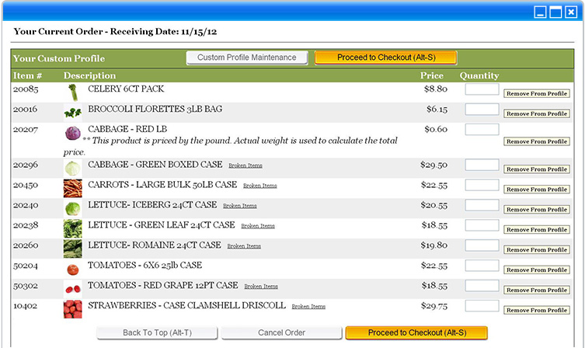This screenshot has height=348, width=585.
Task: Click the 6X6 tomatoes product icon
Action: pyautogui.click(x=72, y=269)
